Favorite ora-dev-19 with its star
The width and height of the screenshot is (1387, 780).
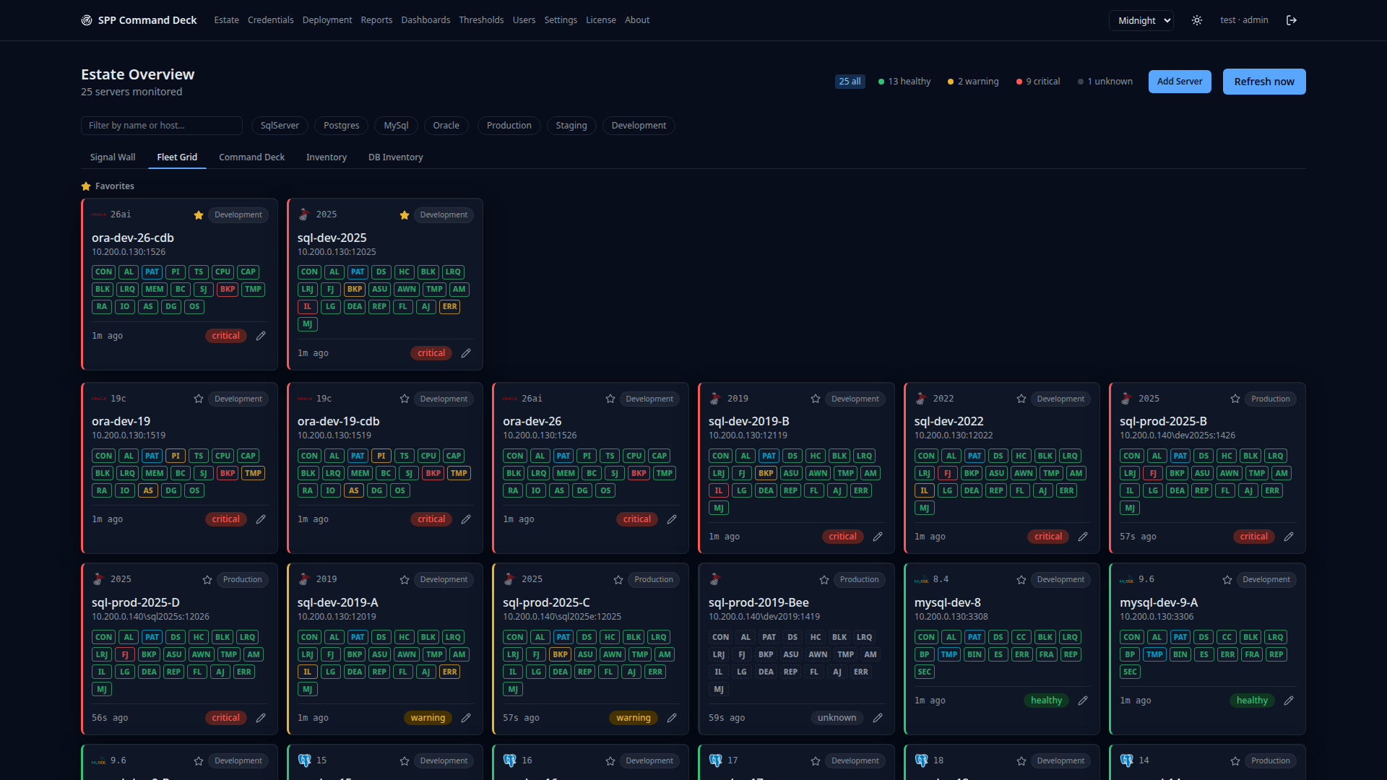pos(199,399)
